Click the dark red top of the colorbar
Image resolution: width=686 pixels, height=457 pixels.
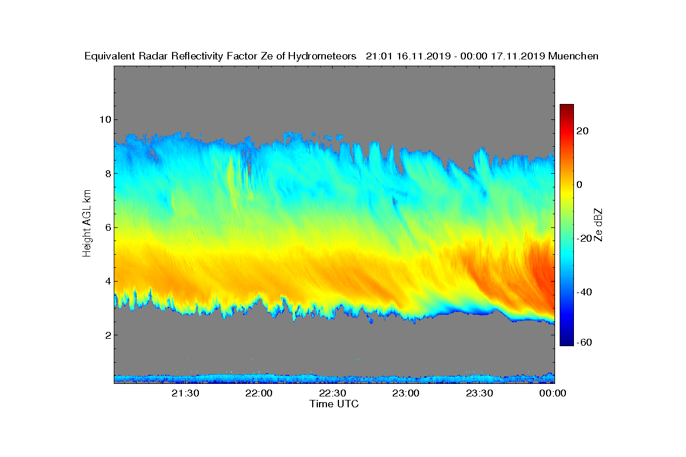[567, 107]
